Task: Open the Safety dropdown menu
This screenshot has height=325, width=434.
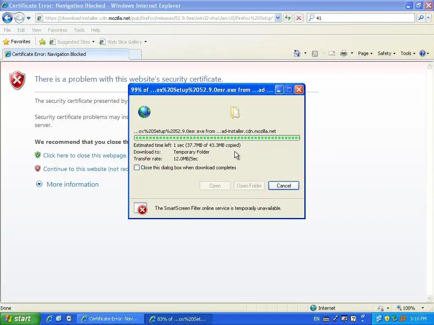Action: [387, 53]
